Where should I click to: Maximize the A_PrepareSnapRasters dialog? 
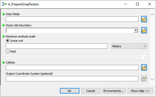point(137,4)
